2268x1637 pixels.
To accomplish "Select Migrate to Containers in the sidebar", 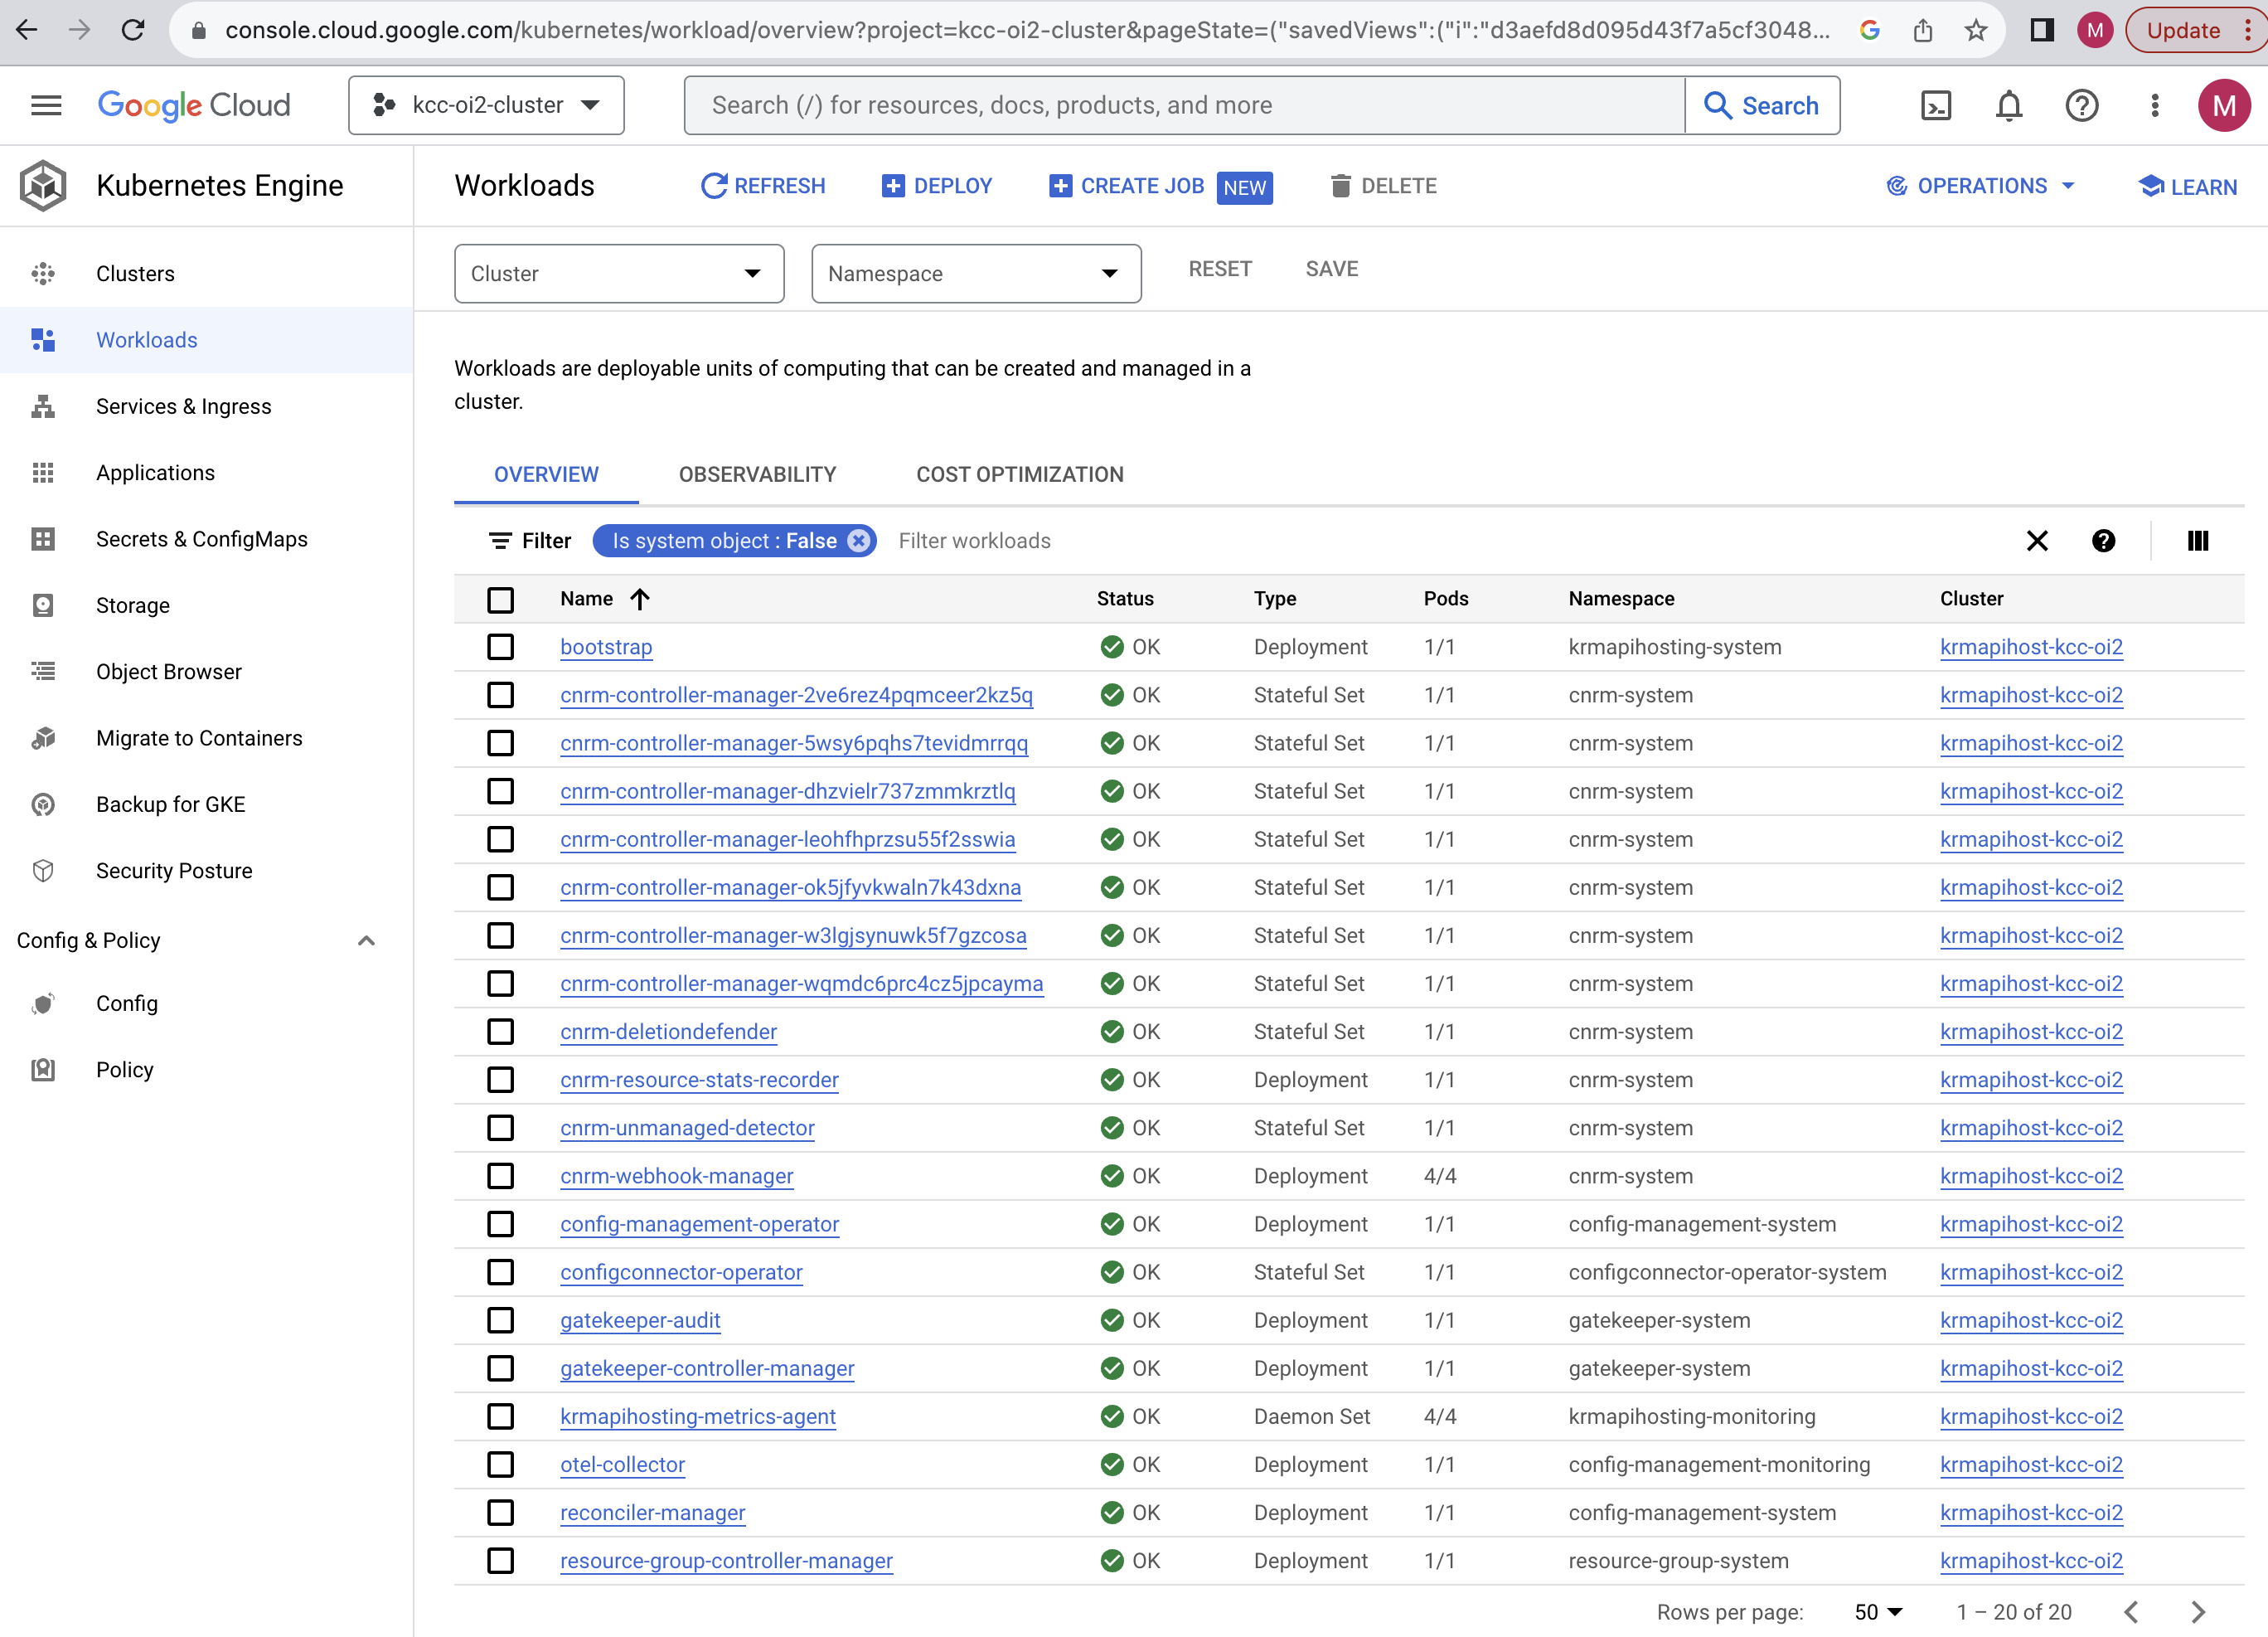I will (199, 737).
